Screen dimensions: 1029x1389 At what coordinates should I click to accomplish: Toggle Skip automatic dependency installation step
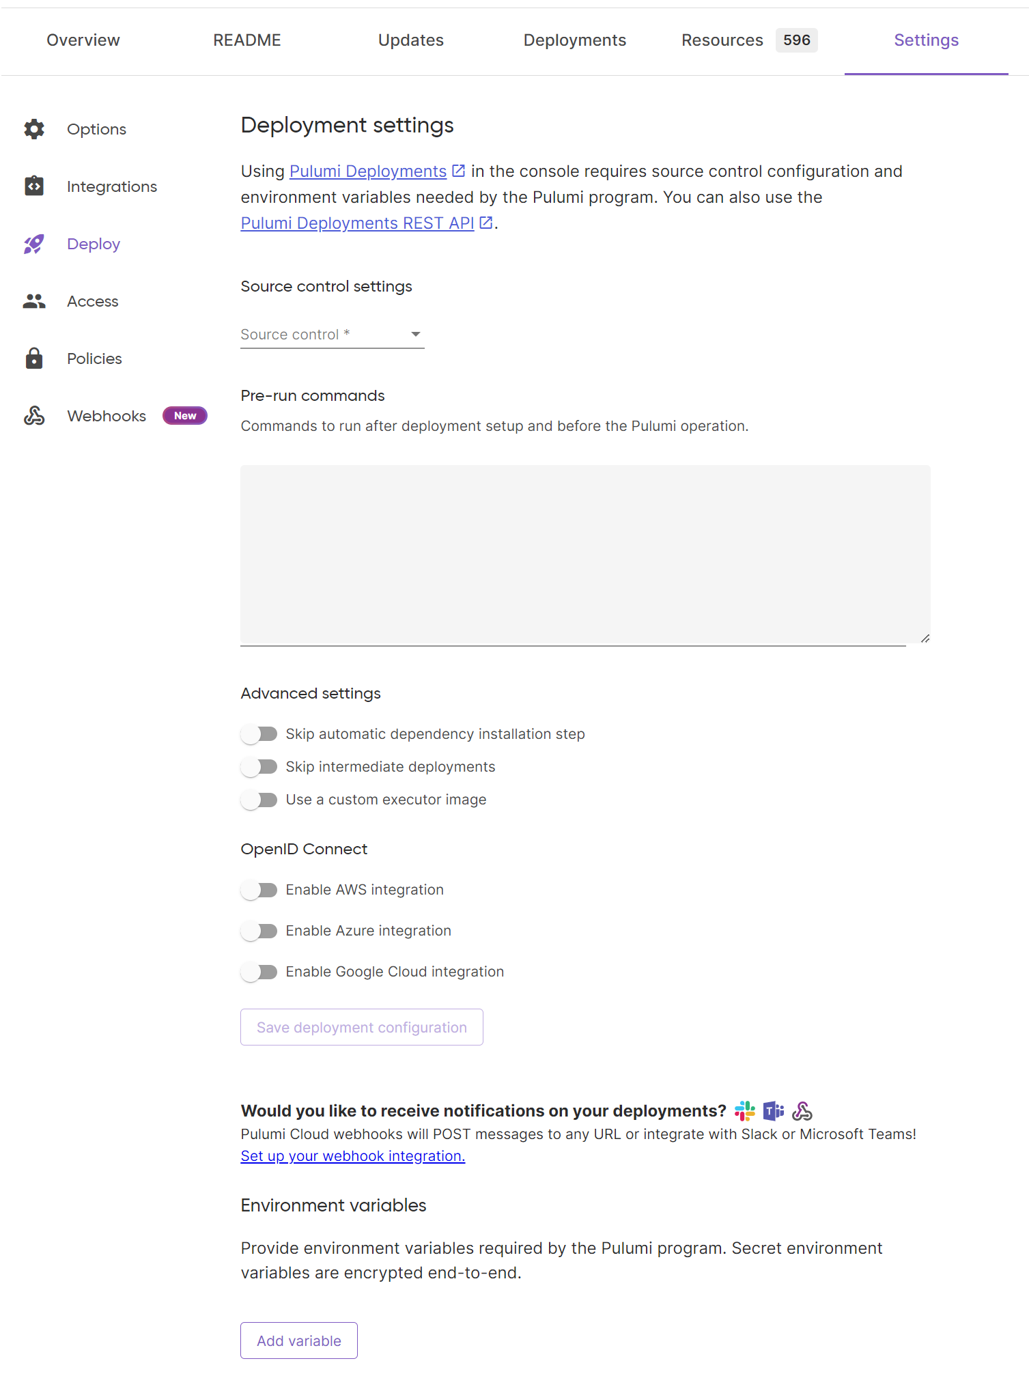coord(259,733)
